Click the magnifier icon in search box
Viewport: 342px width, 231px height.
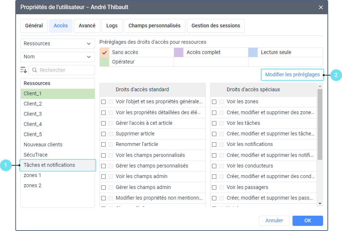[x=34, y=70]
